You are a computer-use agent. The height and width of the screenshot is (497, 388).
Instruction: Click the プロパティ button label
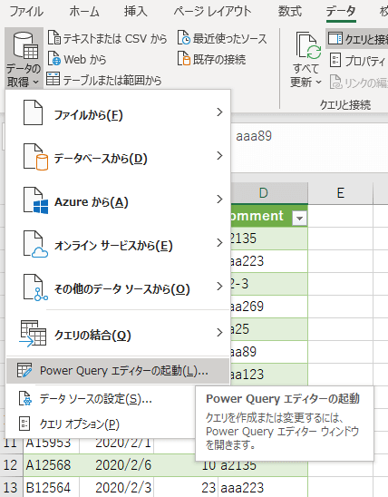click(365, 61)
